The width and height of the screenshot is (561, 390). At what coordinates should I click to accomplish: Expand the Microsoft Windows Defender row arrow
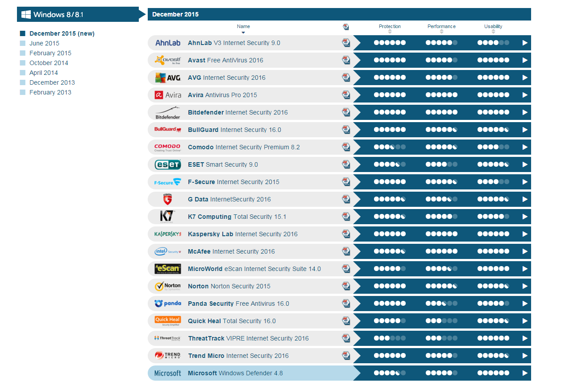(x=525, y=373)
